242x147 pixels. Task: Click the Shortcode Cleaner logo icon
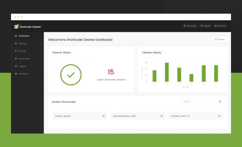pyautogui.click(x=16, y=27)
